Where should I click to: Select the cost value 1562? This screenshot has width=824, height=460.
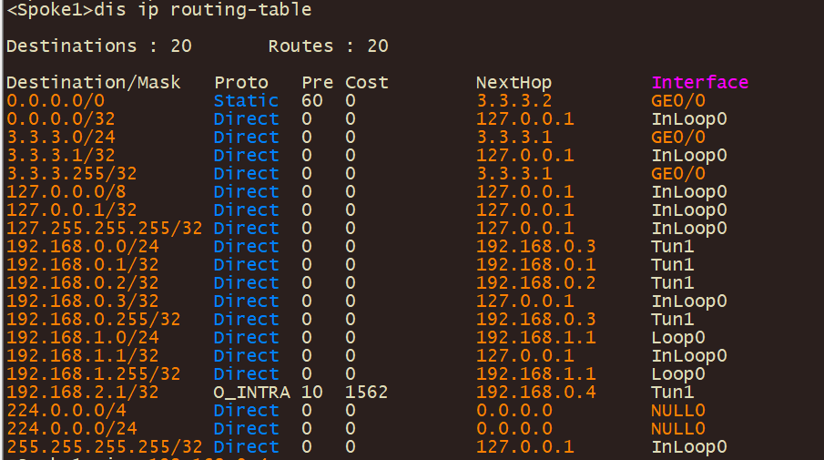[366, 393]
